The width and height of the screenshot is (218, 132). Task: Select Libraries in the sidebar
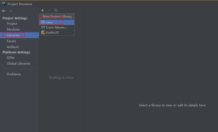pos(19,35)
